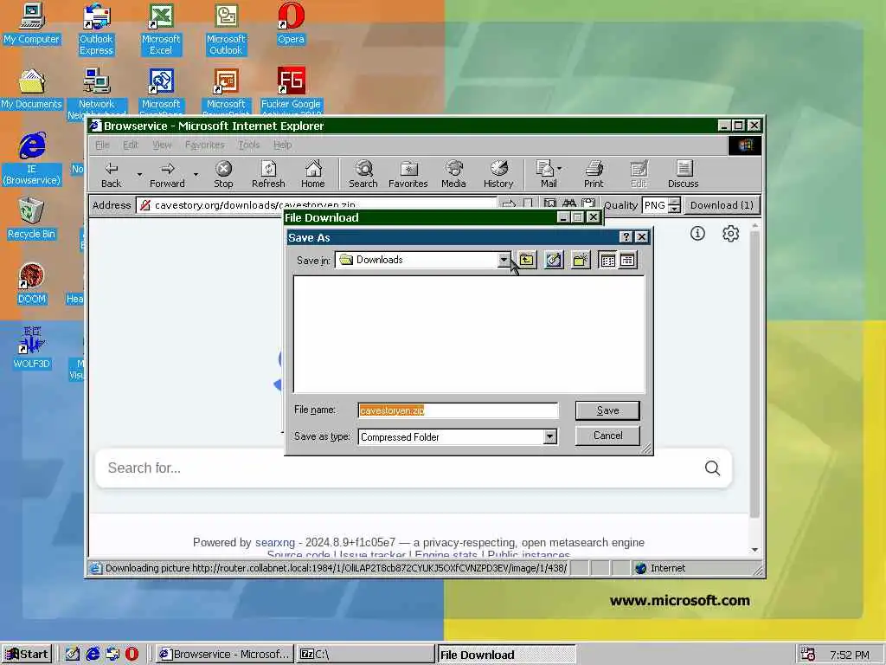This screenshot has width=886, height=665.
Task: Open the info icon on SearXNG page
Action: [698, 233]
